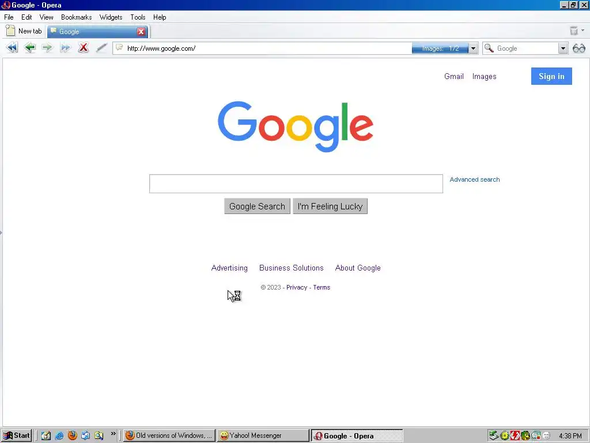This screenshot has height=443, width=590.
Task: Switch to the Google tab
Action: tap(98, 32)
